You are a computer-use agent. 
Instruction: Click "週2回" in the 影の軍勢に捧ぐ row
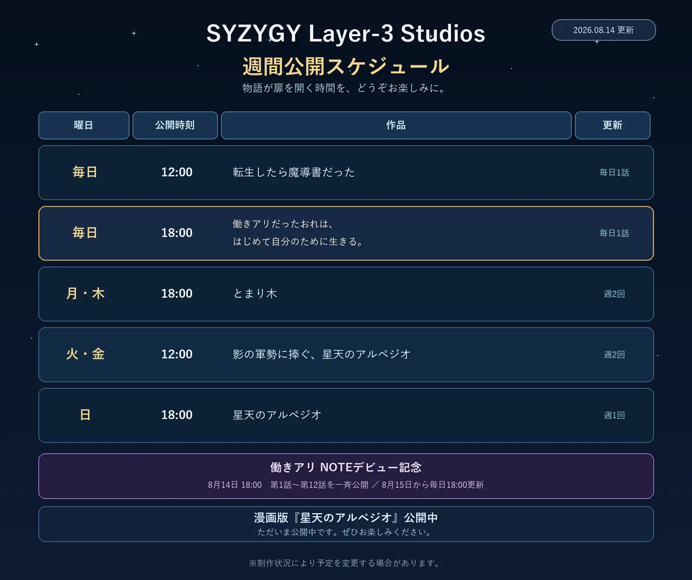click(614, 355)
